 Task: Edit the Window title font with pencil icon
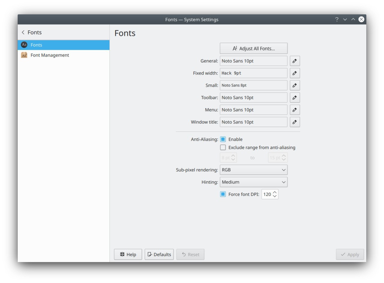[x=295, y=122]
